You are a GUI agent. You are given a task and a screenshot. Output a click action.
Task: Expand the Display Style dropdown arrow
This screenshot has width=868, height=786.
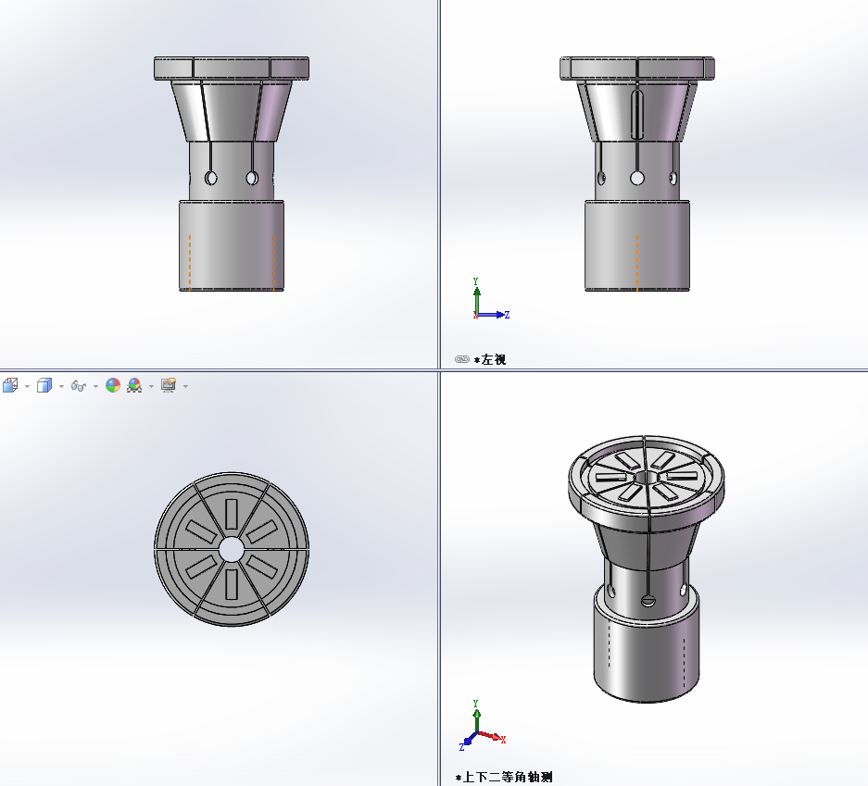tap(61, 386)
